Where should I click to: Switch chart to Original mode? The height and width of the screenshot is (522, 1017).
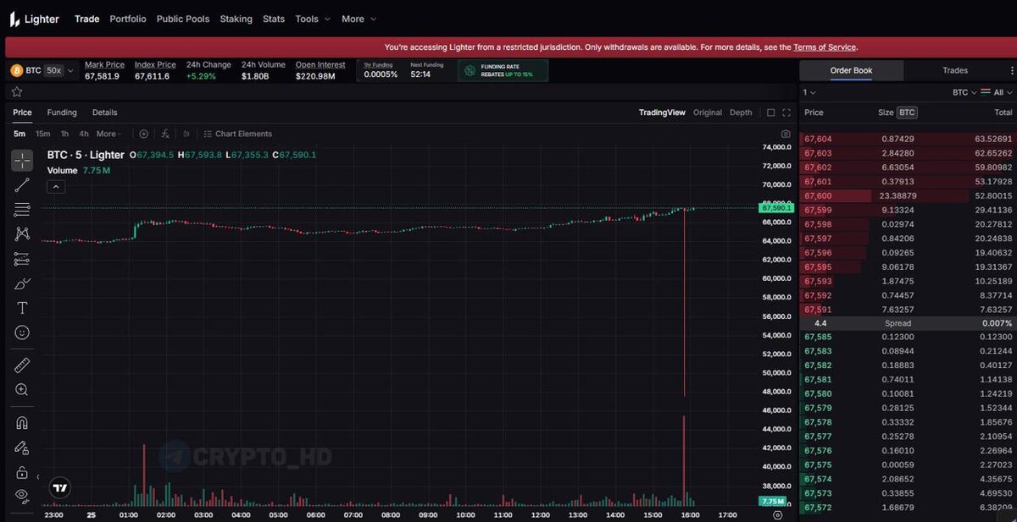pyautogui.click(x=708, y=113)
